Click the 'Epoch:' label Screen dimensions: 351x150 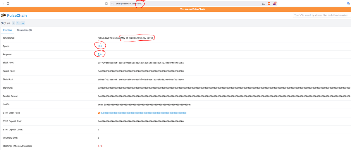[6, 46]
